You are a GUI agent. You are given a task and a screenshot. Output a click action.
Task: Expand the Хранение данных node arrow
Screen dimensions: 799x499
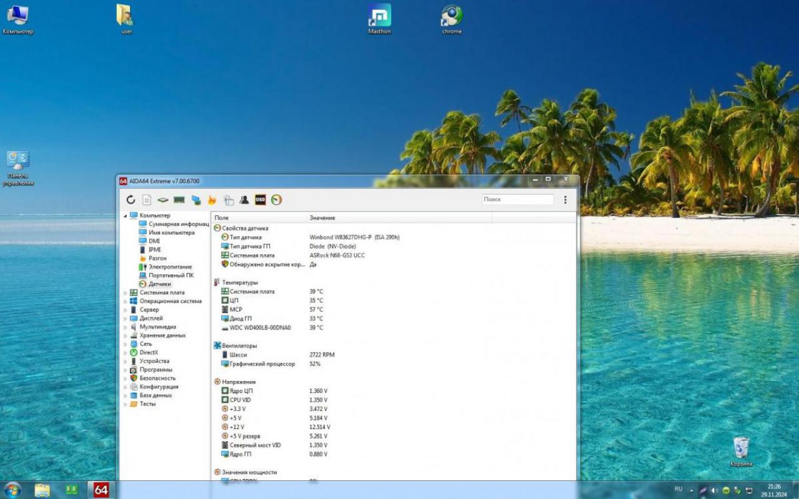click(x=125, y=336)
